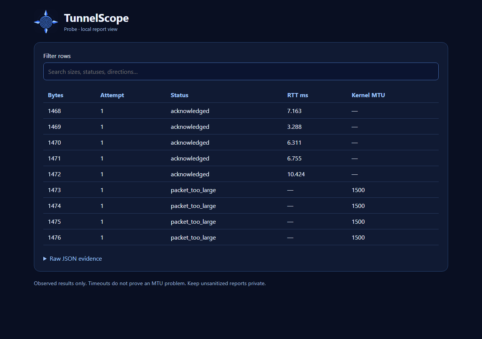
Task: Click the Attempt column header
Action: 112,95
